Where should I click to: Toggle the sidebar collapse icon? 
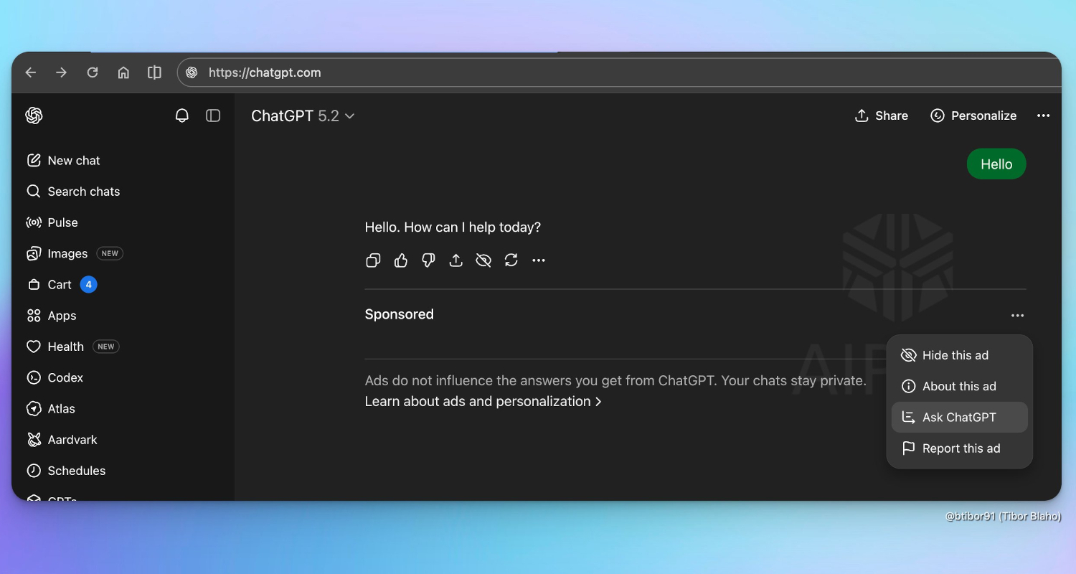[x=213, y=116]
